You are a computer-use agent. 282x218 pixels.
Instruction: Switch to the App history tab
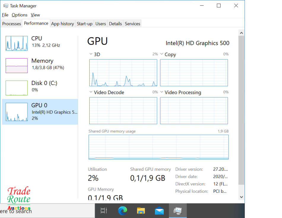coord(62,24)
